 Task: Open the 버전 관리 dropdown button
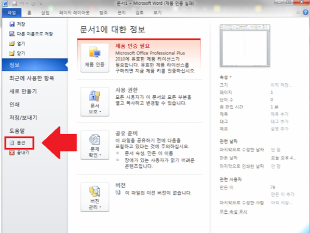tap(95, 197)
